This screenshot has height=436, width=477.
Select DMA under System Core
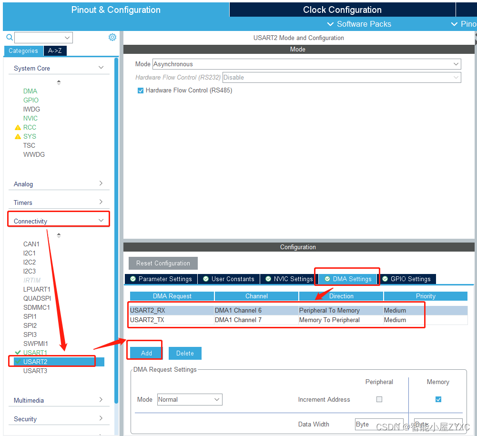tap(30, 91)
